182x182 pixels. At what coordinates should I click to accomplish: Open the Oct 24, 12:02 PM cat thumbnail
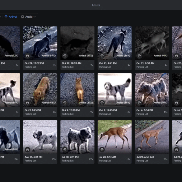[x=40, y=43]
